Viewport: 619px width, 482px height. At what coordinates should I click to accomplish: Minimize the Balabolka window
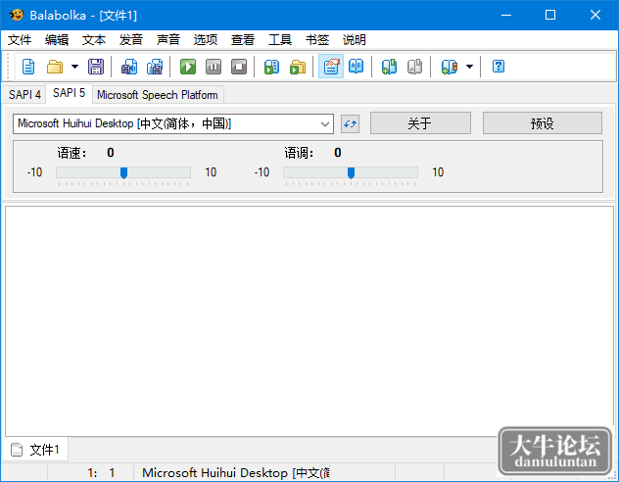pyautogui.click(x=506, y=15)
